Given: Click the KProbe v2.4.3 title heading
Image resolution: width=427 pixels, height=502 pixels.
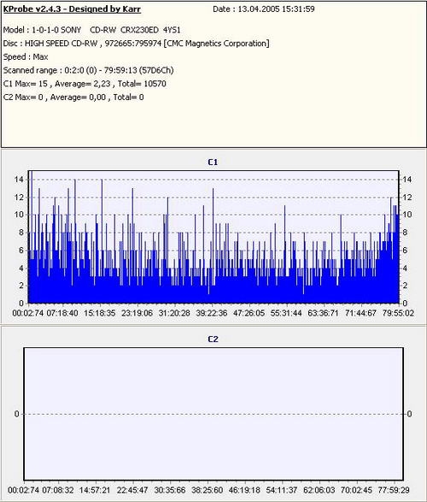Looking at the screenshot, I should pyautogui.click(x=72, y=9).
